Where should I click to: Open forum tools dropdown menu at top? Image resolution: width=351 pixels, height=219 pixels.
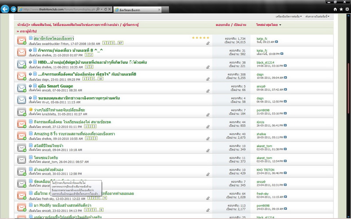pos(289,17)
